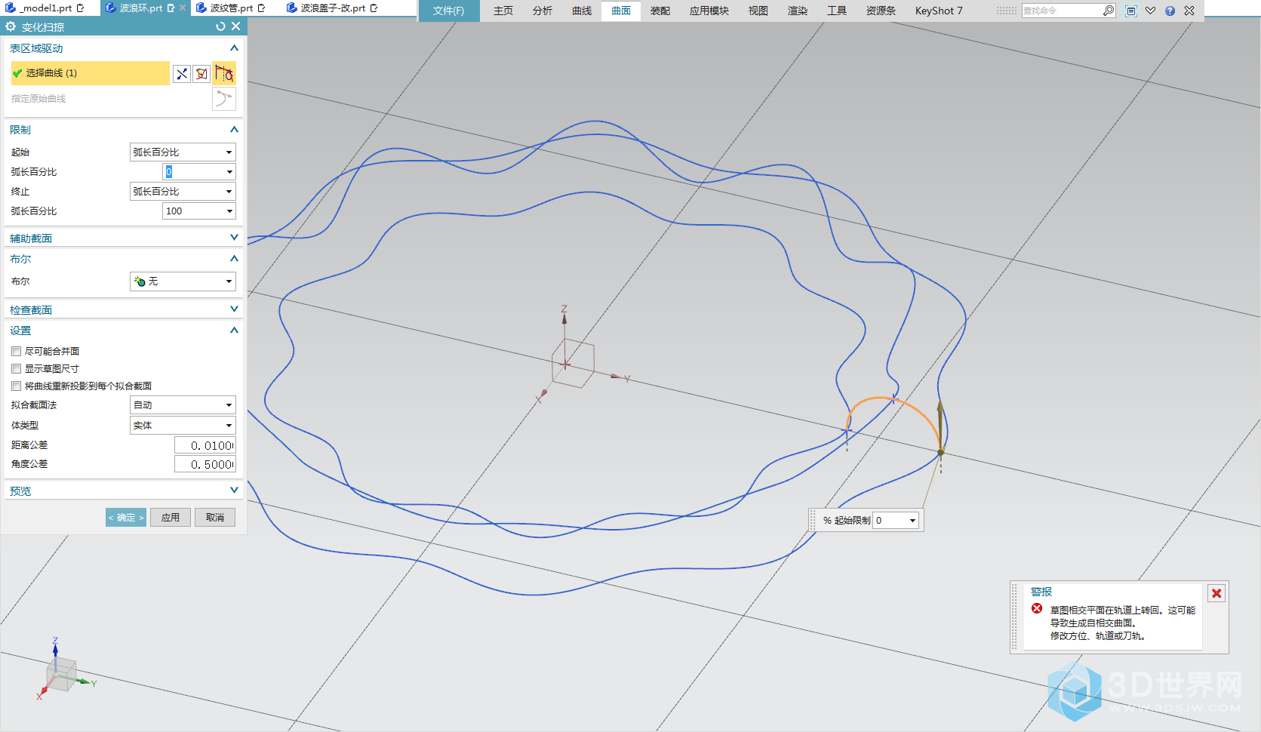This screenshot has height=732, width=1261.
Task: Expand the 辅助截面 section
Action: [234, 238]
